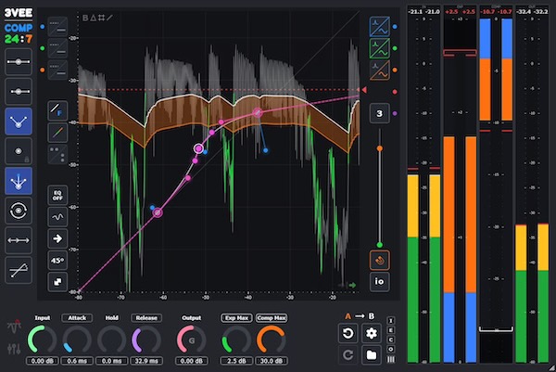The height and width of the screenshot is (372, 556).
Task: Toggle the I meter visibility box
Action: pos(391,321)
